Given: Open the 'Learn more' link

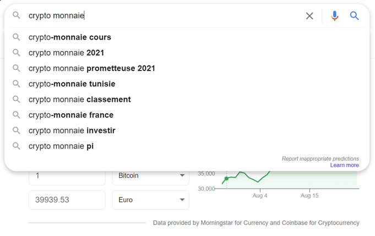Looking at the screenshot, I should 344,165.
